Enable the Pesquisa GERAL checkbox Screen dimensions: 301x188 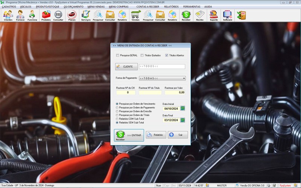[x=118, y=55]
